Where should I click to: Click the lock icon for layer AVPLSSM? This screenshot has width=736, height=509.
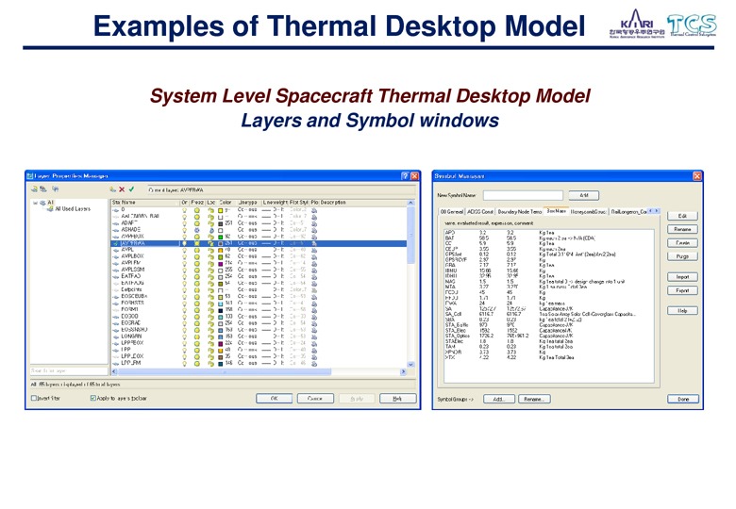pyautogui.click(x=211, y=270)
